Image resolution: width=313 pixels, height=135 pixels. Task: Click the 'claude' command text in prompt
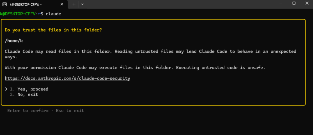coord(53,14)
